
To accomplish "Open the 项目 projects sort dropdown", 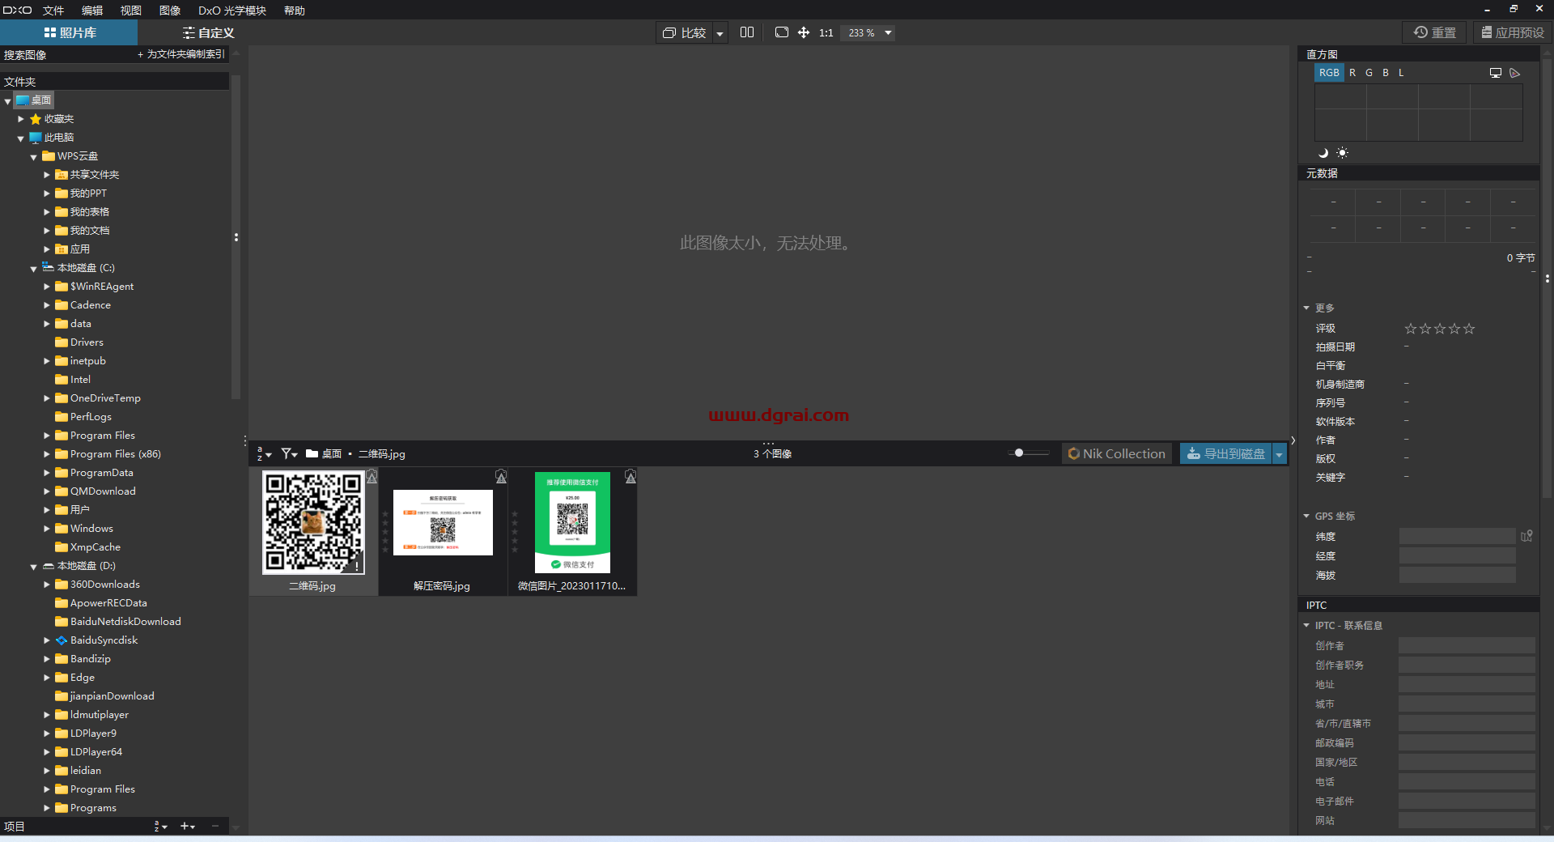I will [160, 827].
